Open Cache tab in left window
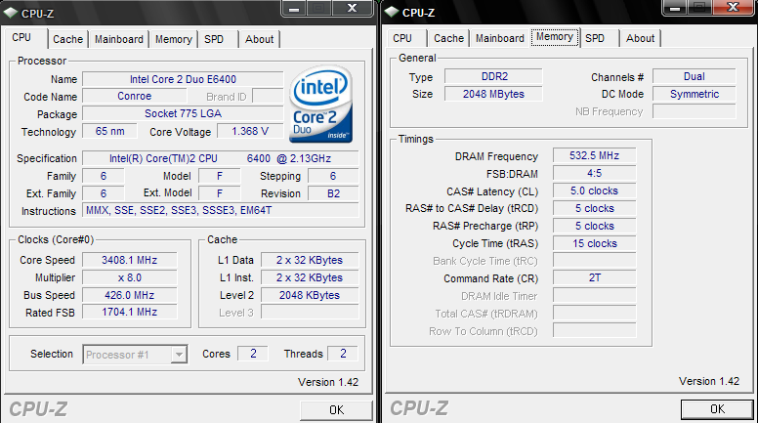Screen dimensions: 758x423 tap(67, 39)
